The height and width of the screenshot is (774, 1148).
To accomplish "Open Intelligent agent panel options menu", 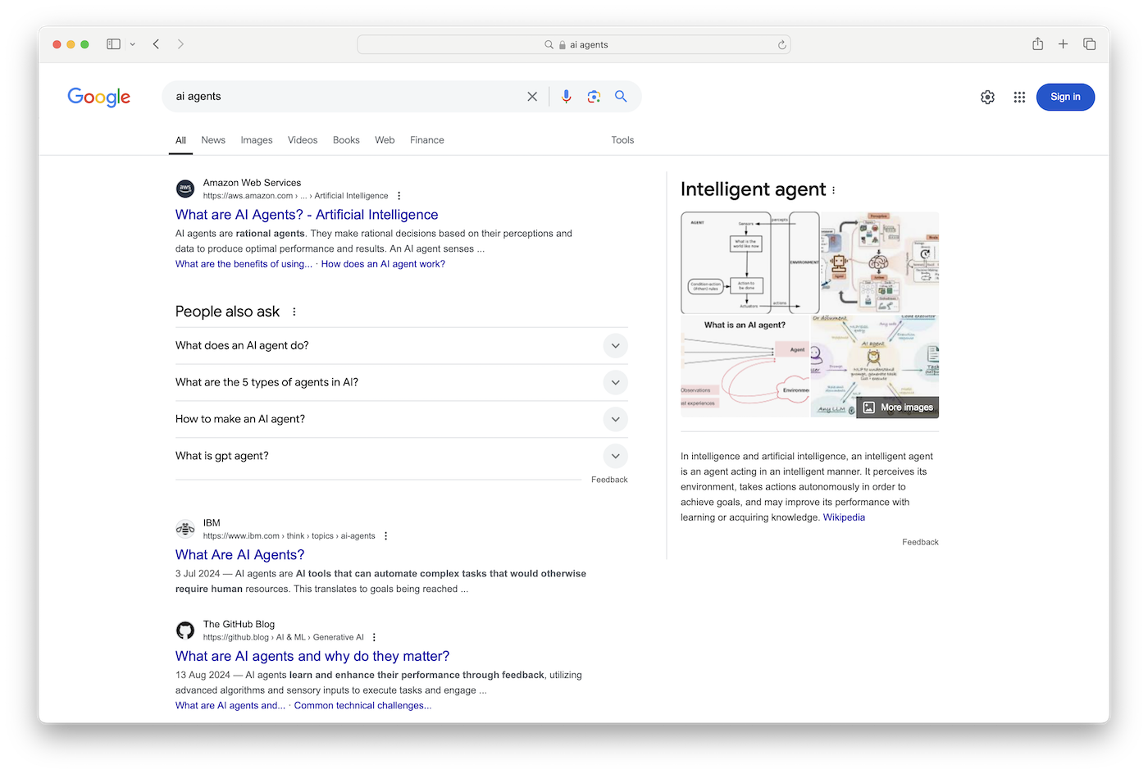I will [x=834, y=190].
